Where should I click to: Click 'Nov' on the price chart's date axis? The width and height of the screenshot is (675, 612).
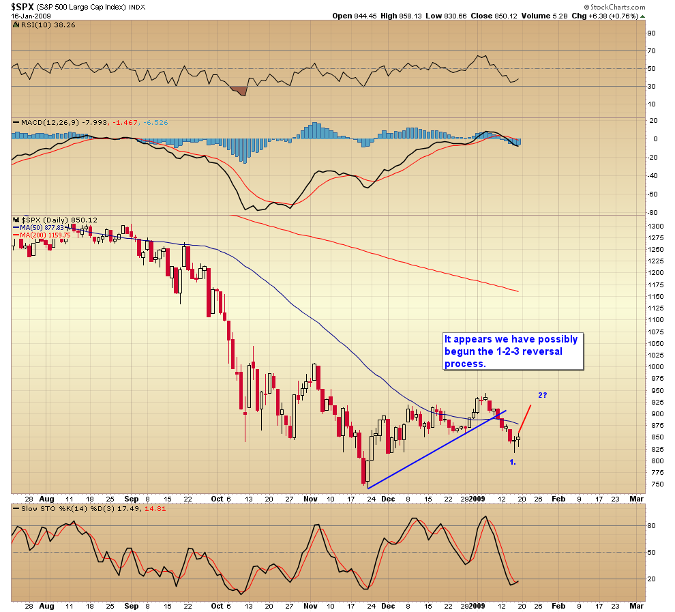coord(310,499)
